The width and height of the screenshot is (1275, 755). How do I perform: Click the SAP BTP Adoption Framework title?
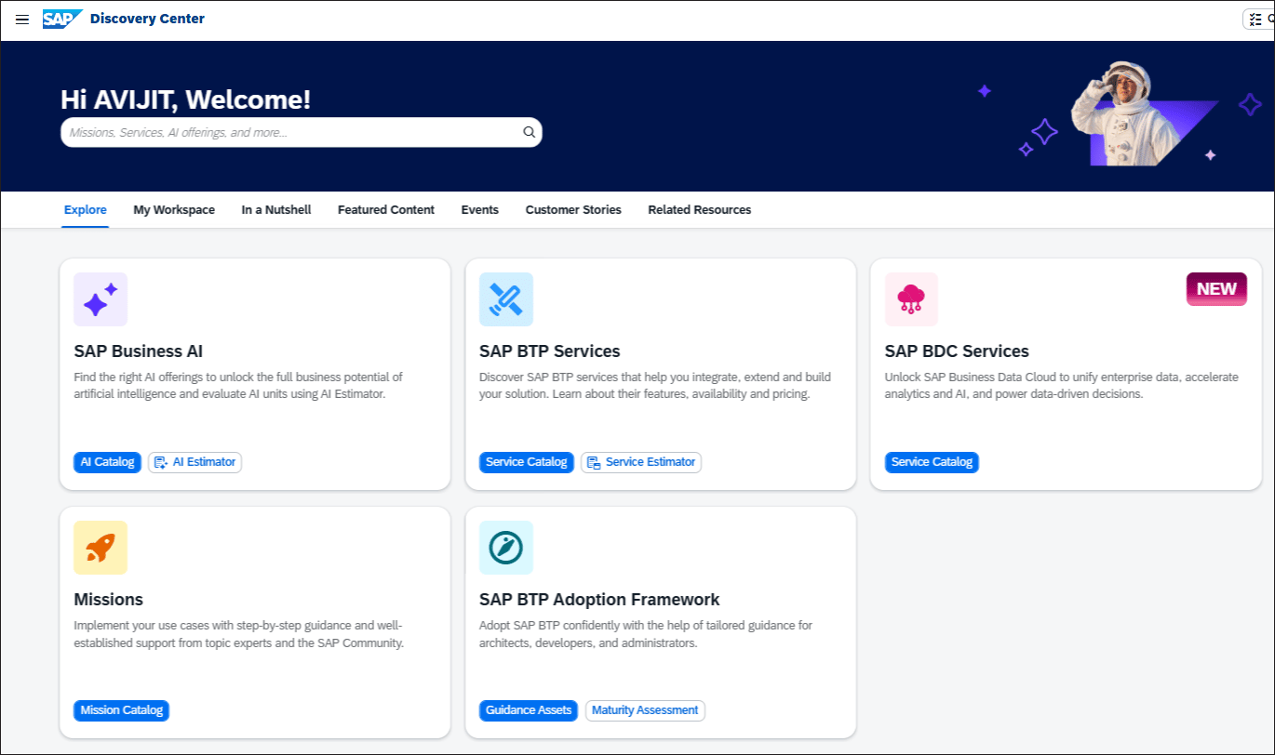[599, 600]
